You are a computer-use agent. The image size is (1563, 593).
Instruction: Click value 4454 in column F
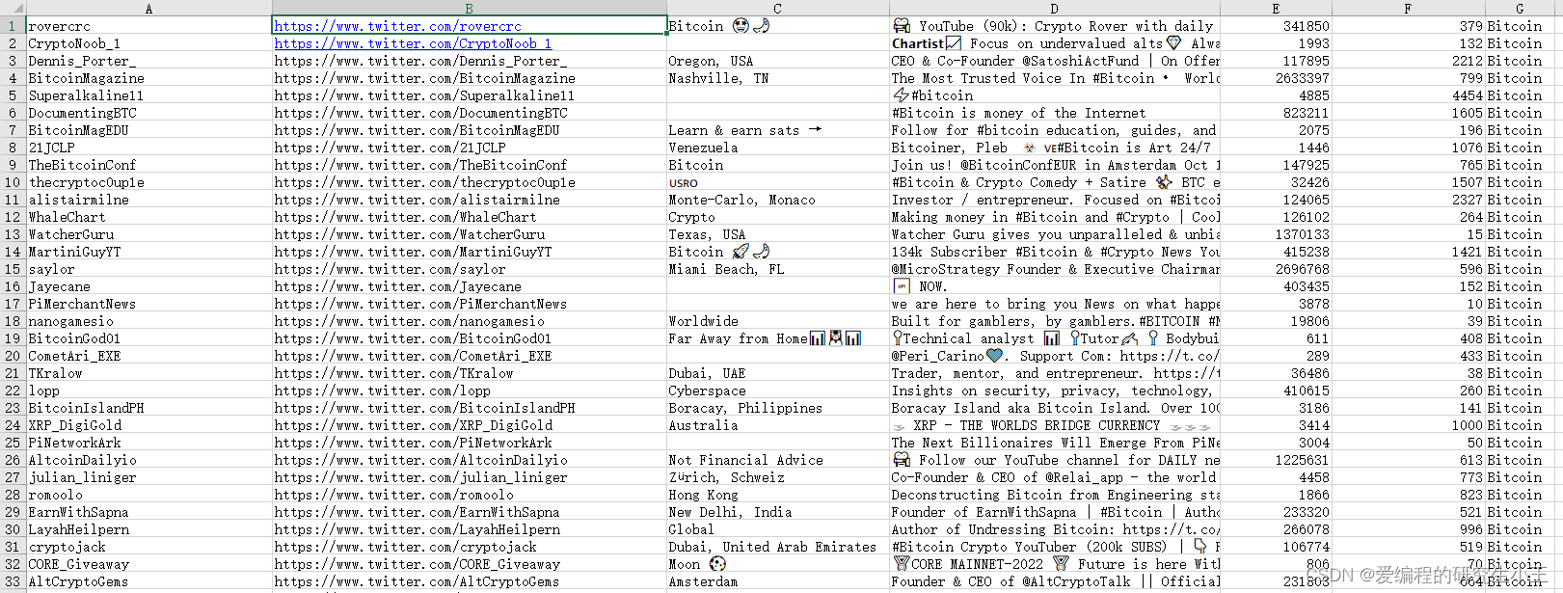click(1408, 95)
